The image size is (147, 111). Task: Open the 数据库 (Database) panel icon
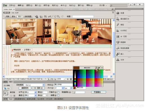click(118, 42)
